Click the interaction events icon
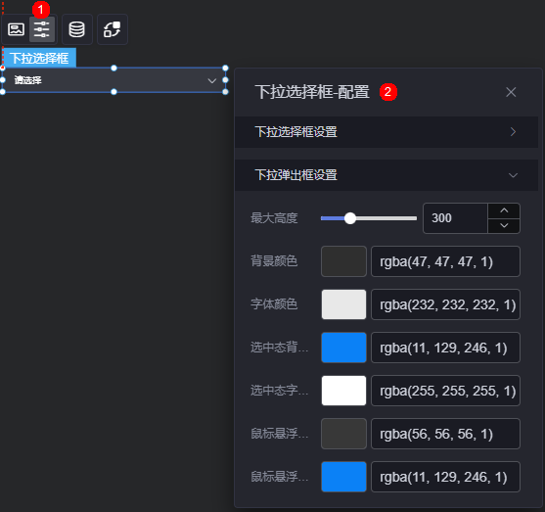 (x=113, y=29)
